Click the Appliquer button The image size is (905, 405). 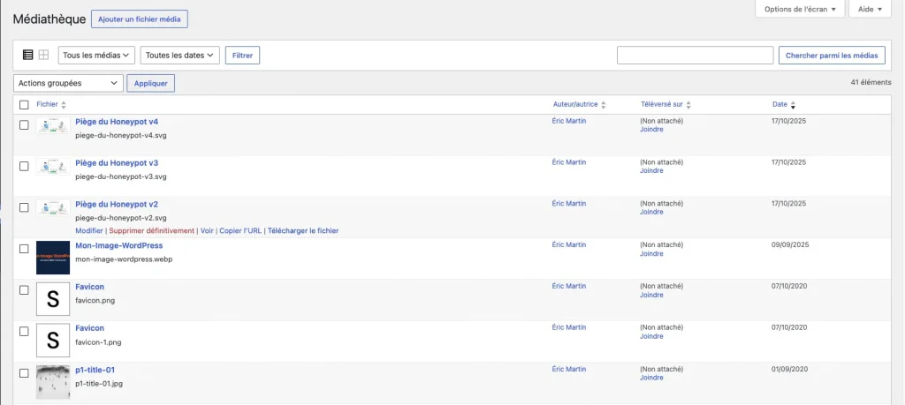(150, 83)
